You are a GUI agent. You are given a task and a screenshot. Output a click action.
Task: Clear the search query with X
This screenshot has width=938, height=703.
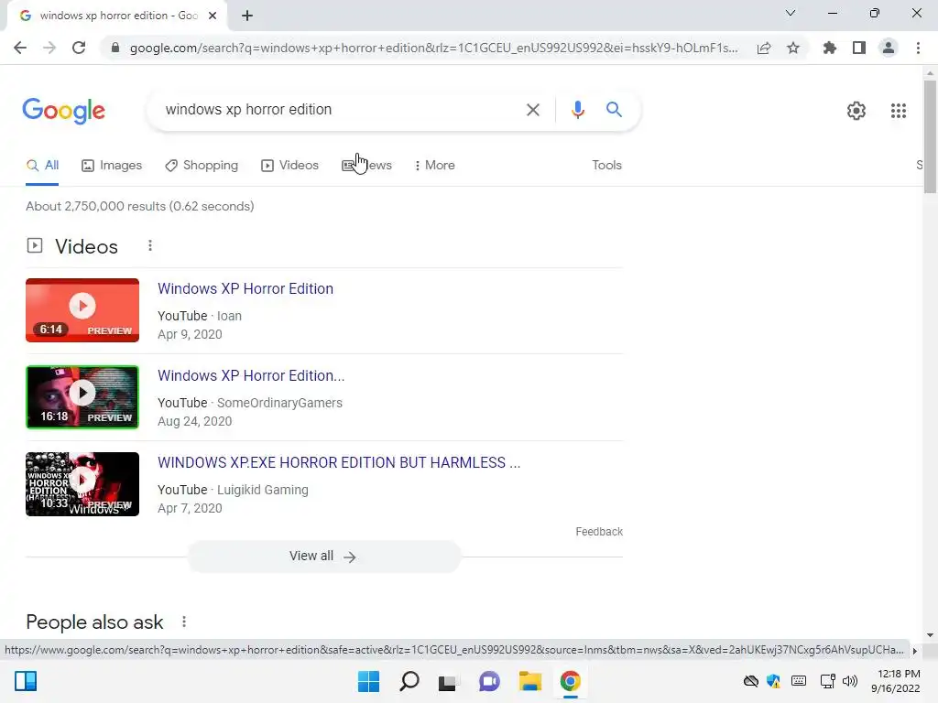coord(532,110)
